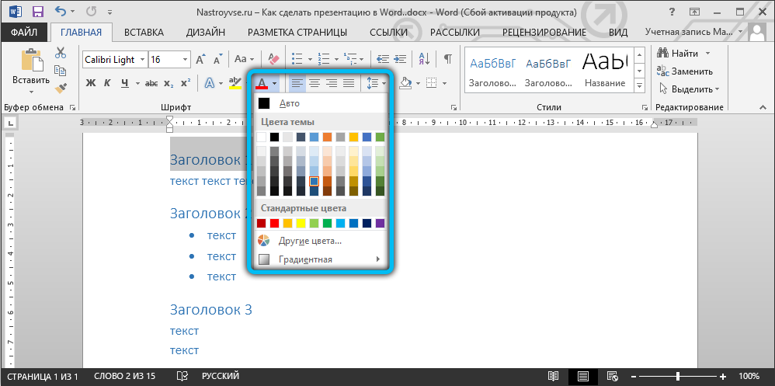The image size is (775, 386).
Task: Click Другие цвета... option
Action: [311, 241]
